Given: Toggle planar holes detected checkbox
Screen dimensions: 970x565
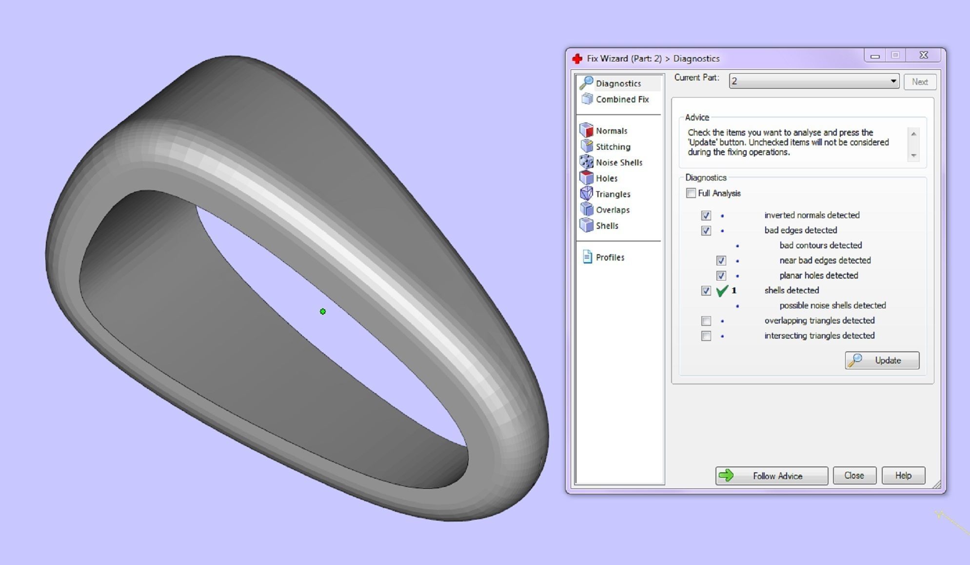Looking at the screenshot, I should (x=721, y=276).
